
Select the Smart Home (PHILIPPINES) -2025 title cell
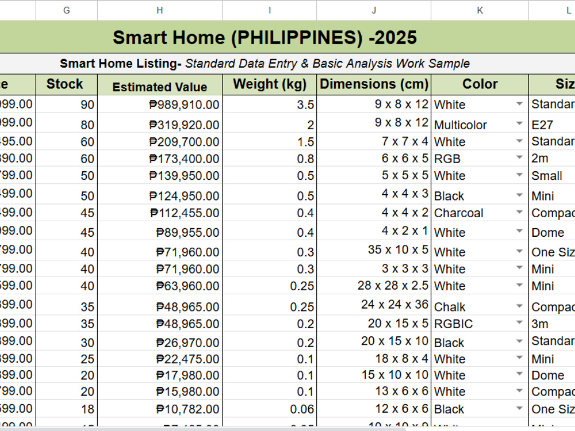287,37
